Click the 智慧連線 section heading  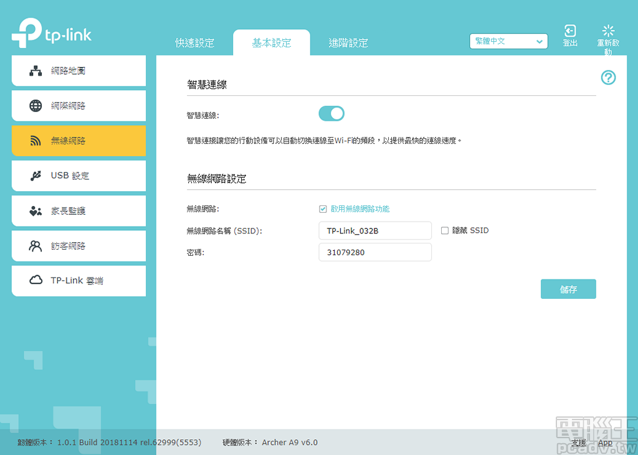click(x=207, y=85)
